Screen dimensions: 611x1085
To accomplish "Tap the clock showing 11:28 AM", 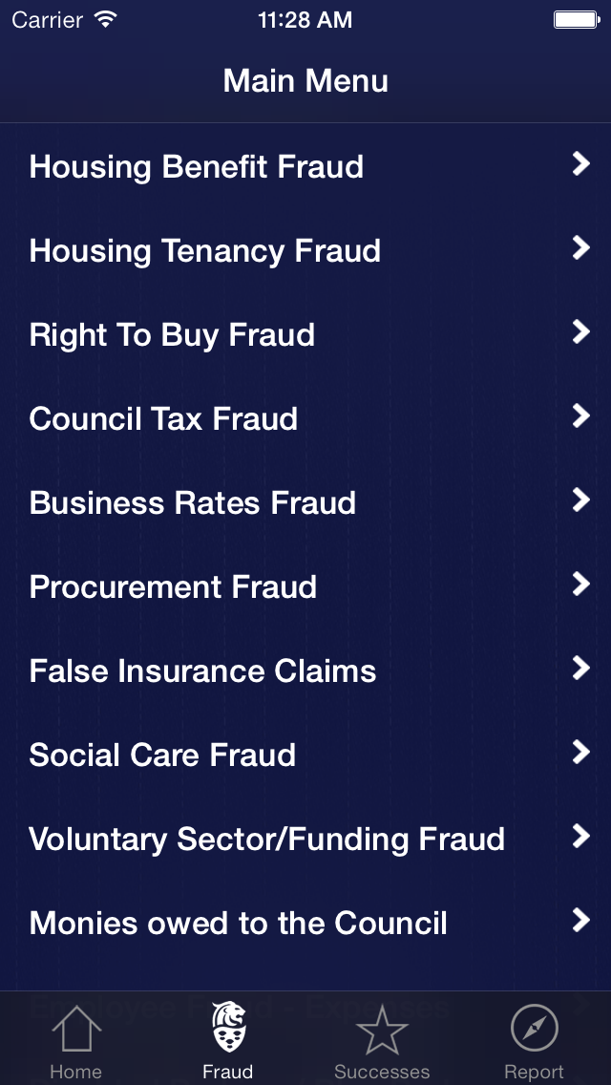I will tap(305, 19).
